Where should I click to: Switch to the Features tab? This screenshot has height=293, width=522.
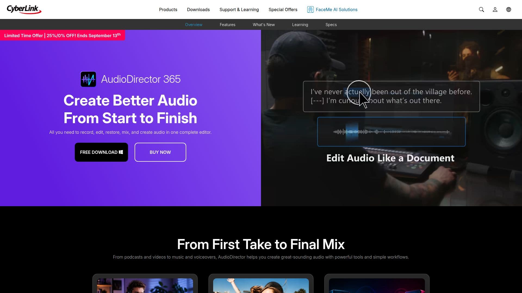(227, 24)
